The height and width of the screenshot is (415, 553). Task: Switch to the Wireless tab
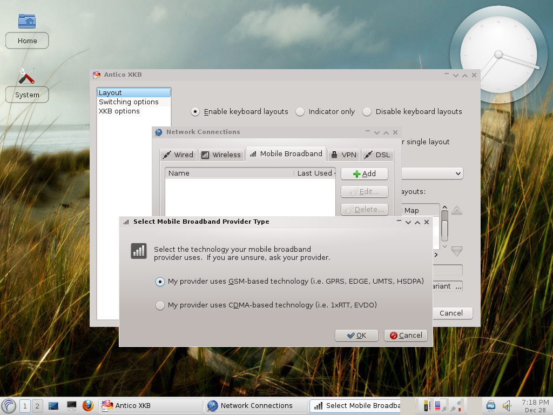[x=221, y=155]
